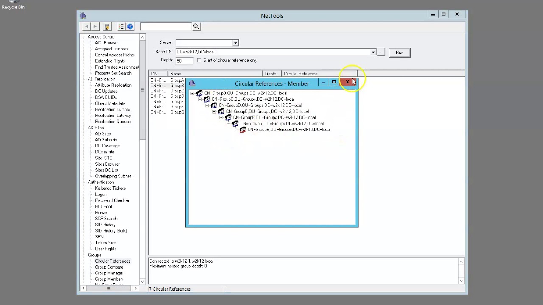Click the DN column header

click(x=158, y=74)
